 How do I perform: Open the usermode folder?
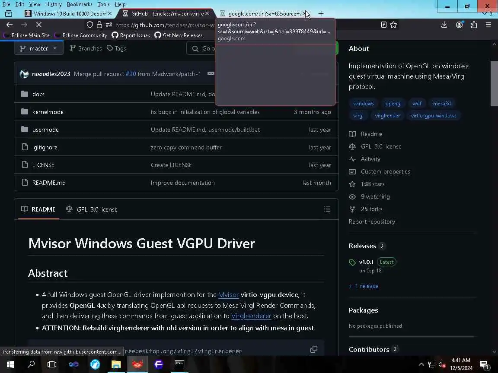tap(45, 130)
